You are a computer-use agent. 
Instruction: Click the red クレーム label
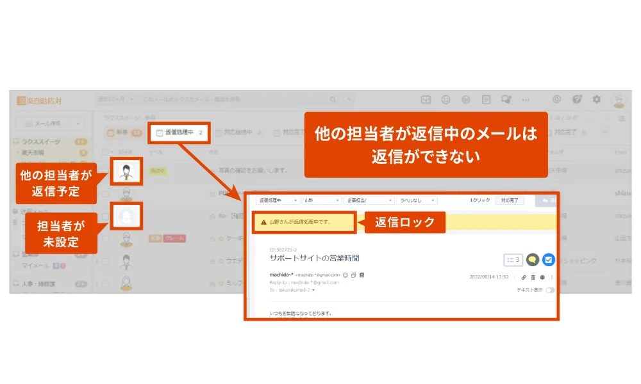[x=174, y=238]
